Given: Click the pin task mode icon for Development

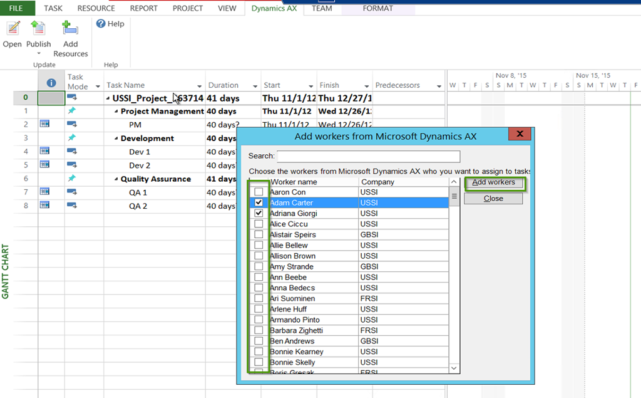Looking at the screenshot, I should [72, 138].
